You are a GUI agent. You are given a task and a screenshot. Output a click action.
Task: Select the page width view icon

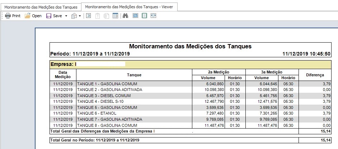coord(135,16)
